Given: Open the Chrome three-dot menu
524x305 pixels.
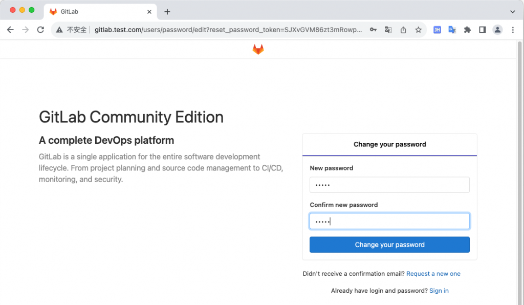Looking at the screenshot, I should pos(513,30).
